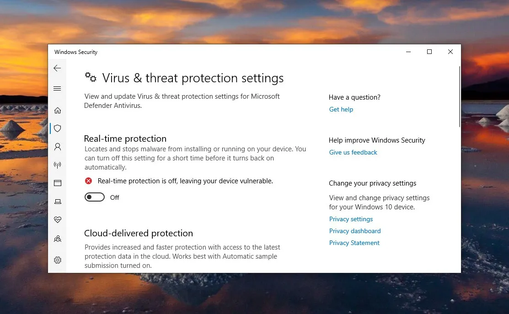This screenshot has width=509, height=314.
Task: Maximize the Windows Security window
Action: pyautogui.click(x=429, y=52)
